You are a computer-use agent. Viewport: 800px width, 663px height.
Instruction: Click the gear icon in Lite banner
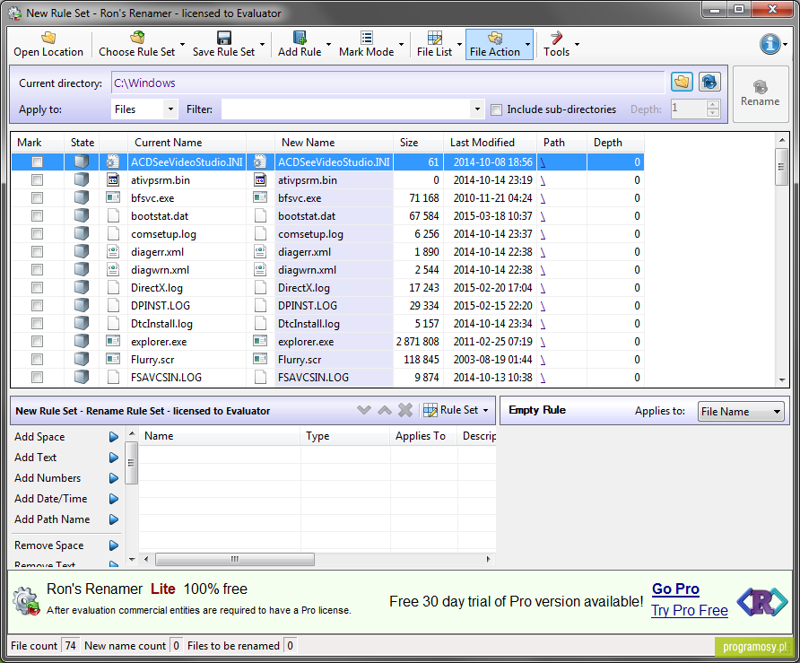point(27,601)
